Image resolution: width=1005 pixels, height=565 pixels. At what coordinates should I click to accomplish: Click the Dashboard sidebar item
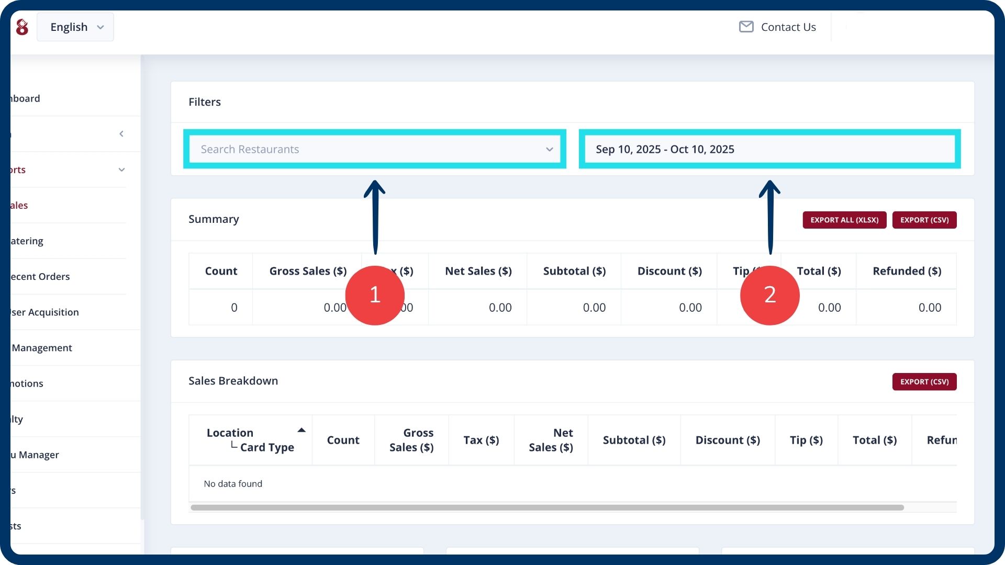coord(25,98)
